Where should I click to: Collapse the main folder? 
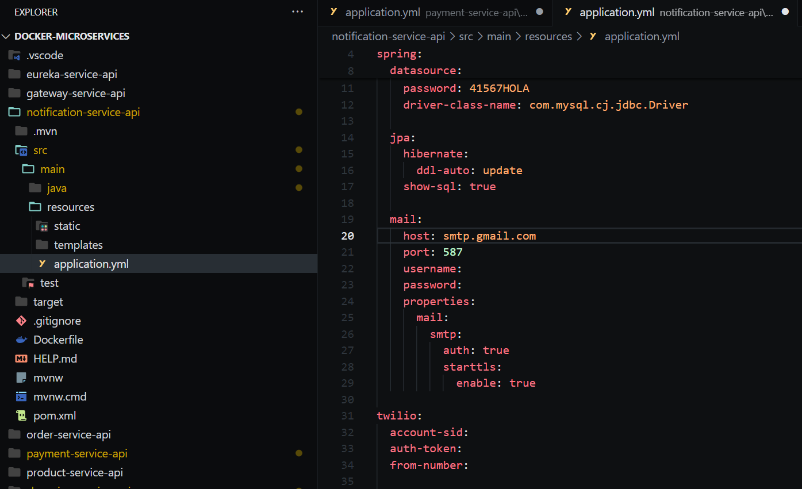pyautogui.click(x=52, y=169)
